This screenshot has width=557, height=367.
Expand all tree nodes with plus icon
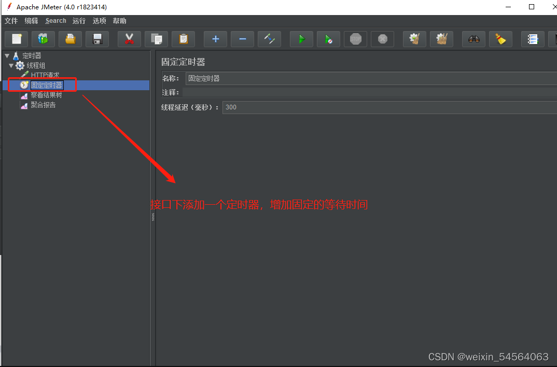point(215,39)
